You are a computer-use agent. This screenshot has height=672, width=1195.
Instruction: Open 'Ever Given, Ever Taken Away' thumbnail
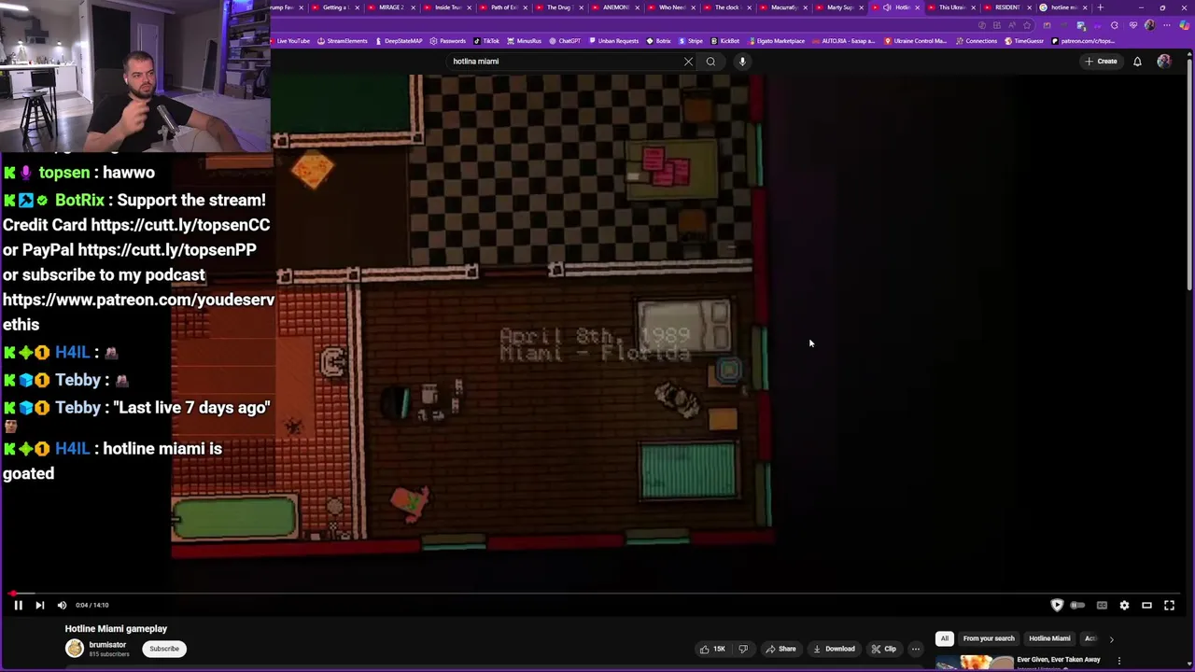coord(974,663)
